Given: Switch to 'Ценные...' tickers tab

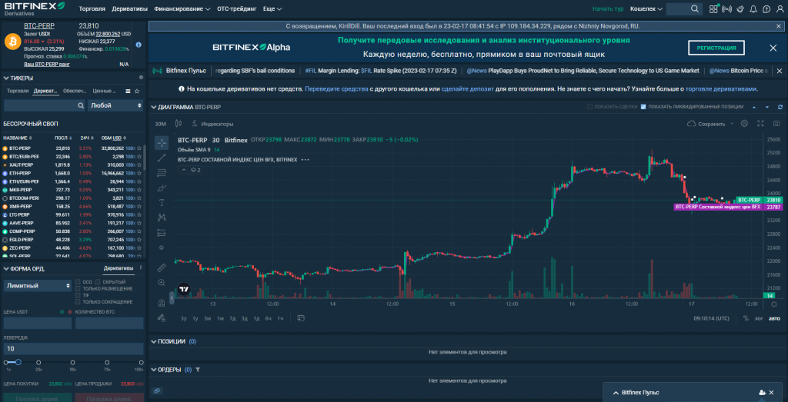Looking at the screenshot, I should pos(105,91).
